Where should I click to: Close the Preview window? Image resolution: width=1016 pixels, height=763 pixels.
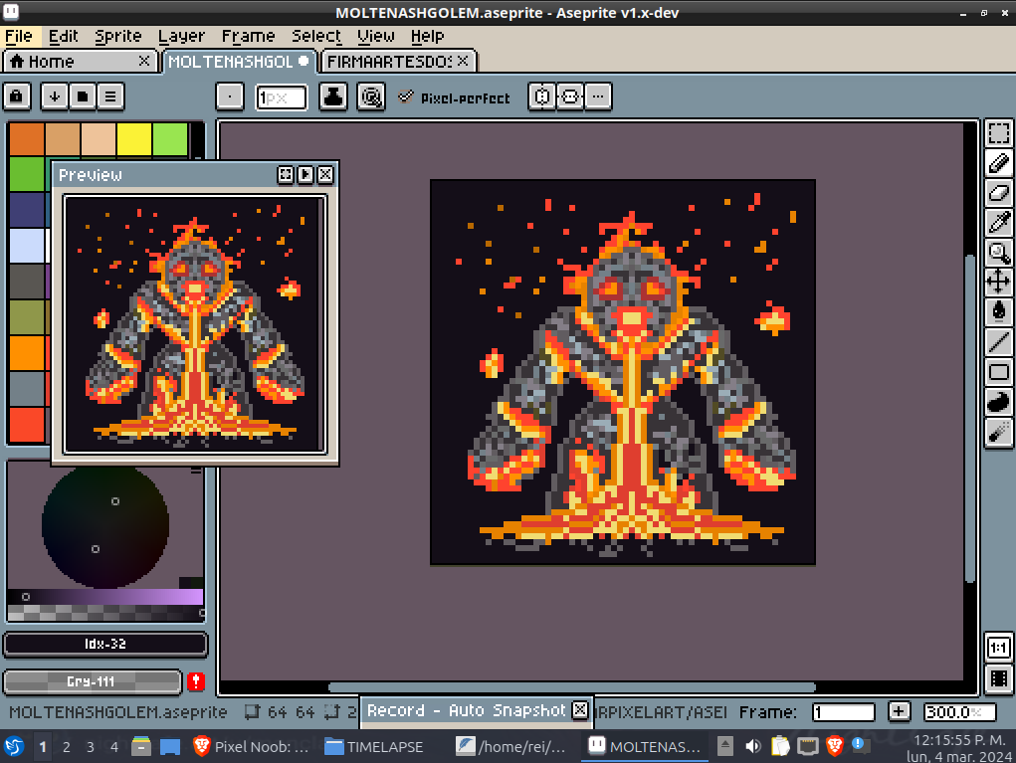(325, 174)
